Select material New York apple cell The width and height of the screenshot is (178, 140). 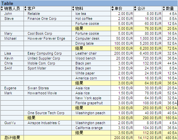click(x=91, y=98)
